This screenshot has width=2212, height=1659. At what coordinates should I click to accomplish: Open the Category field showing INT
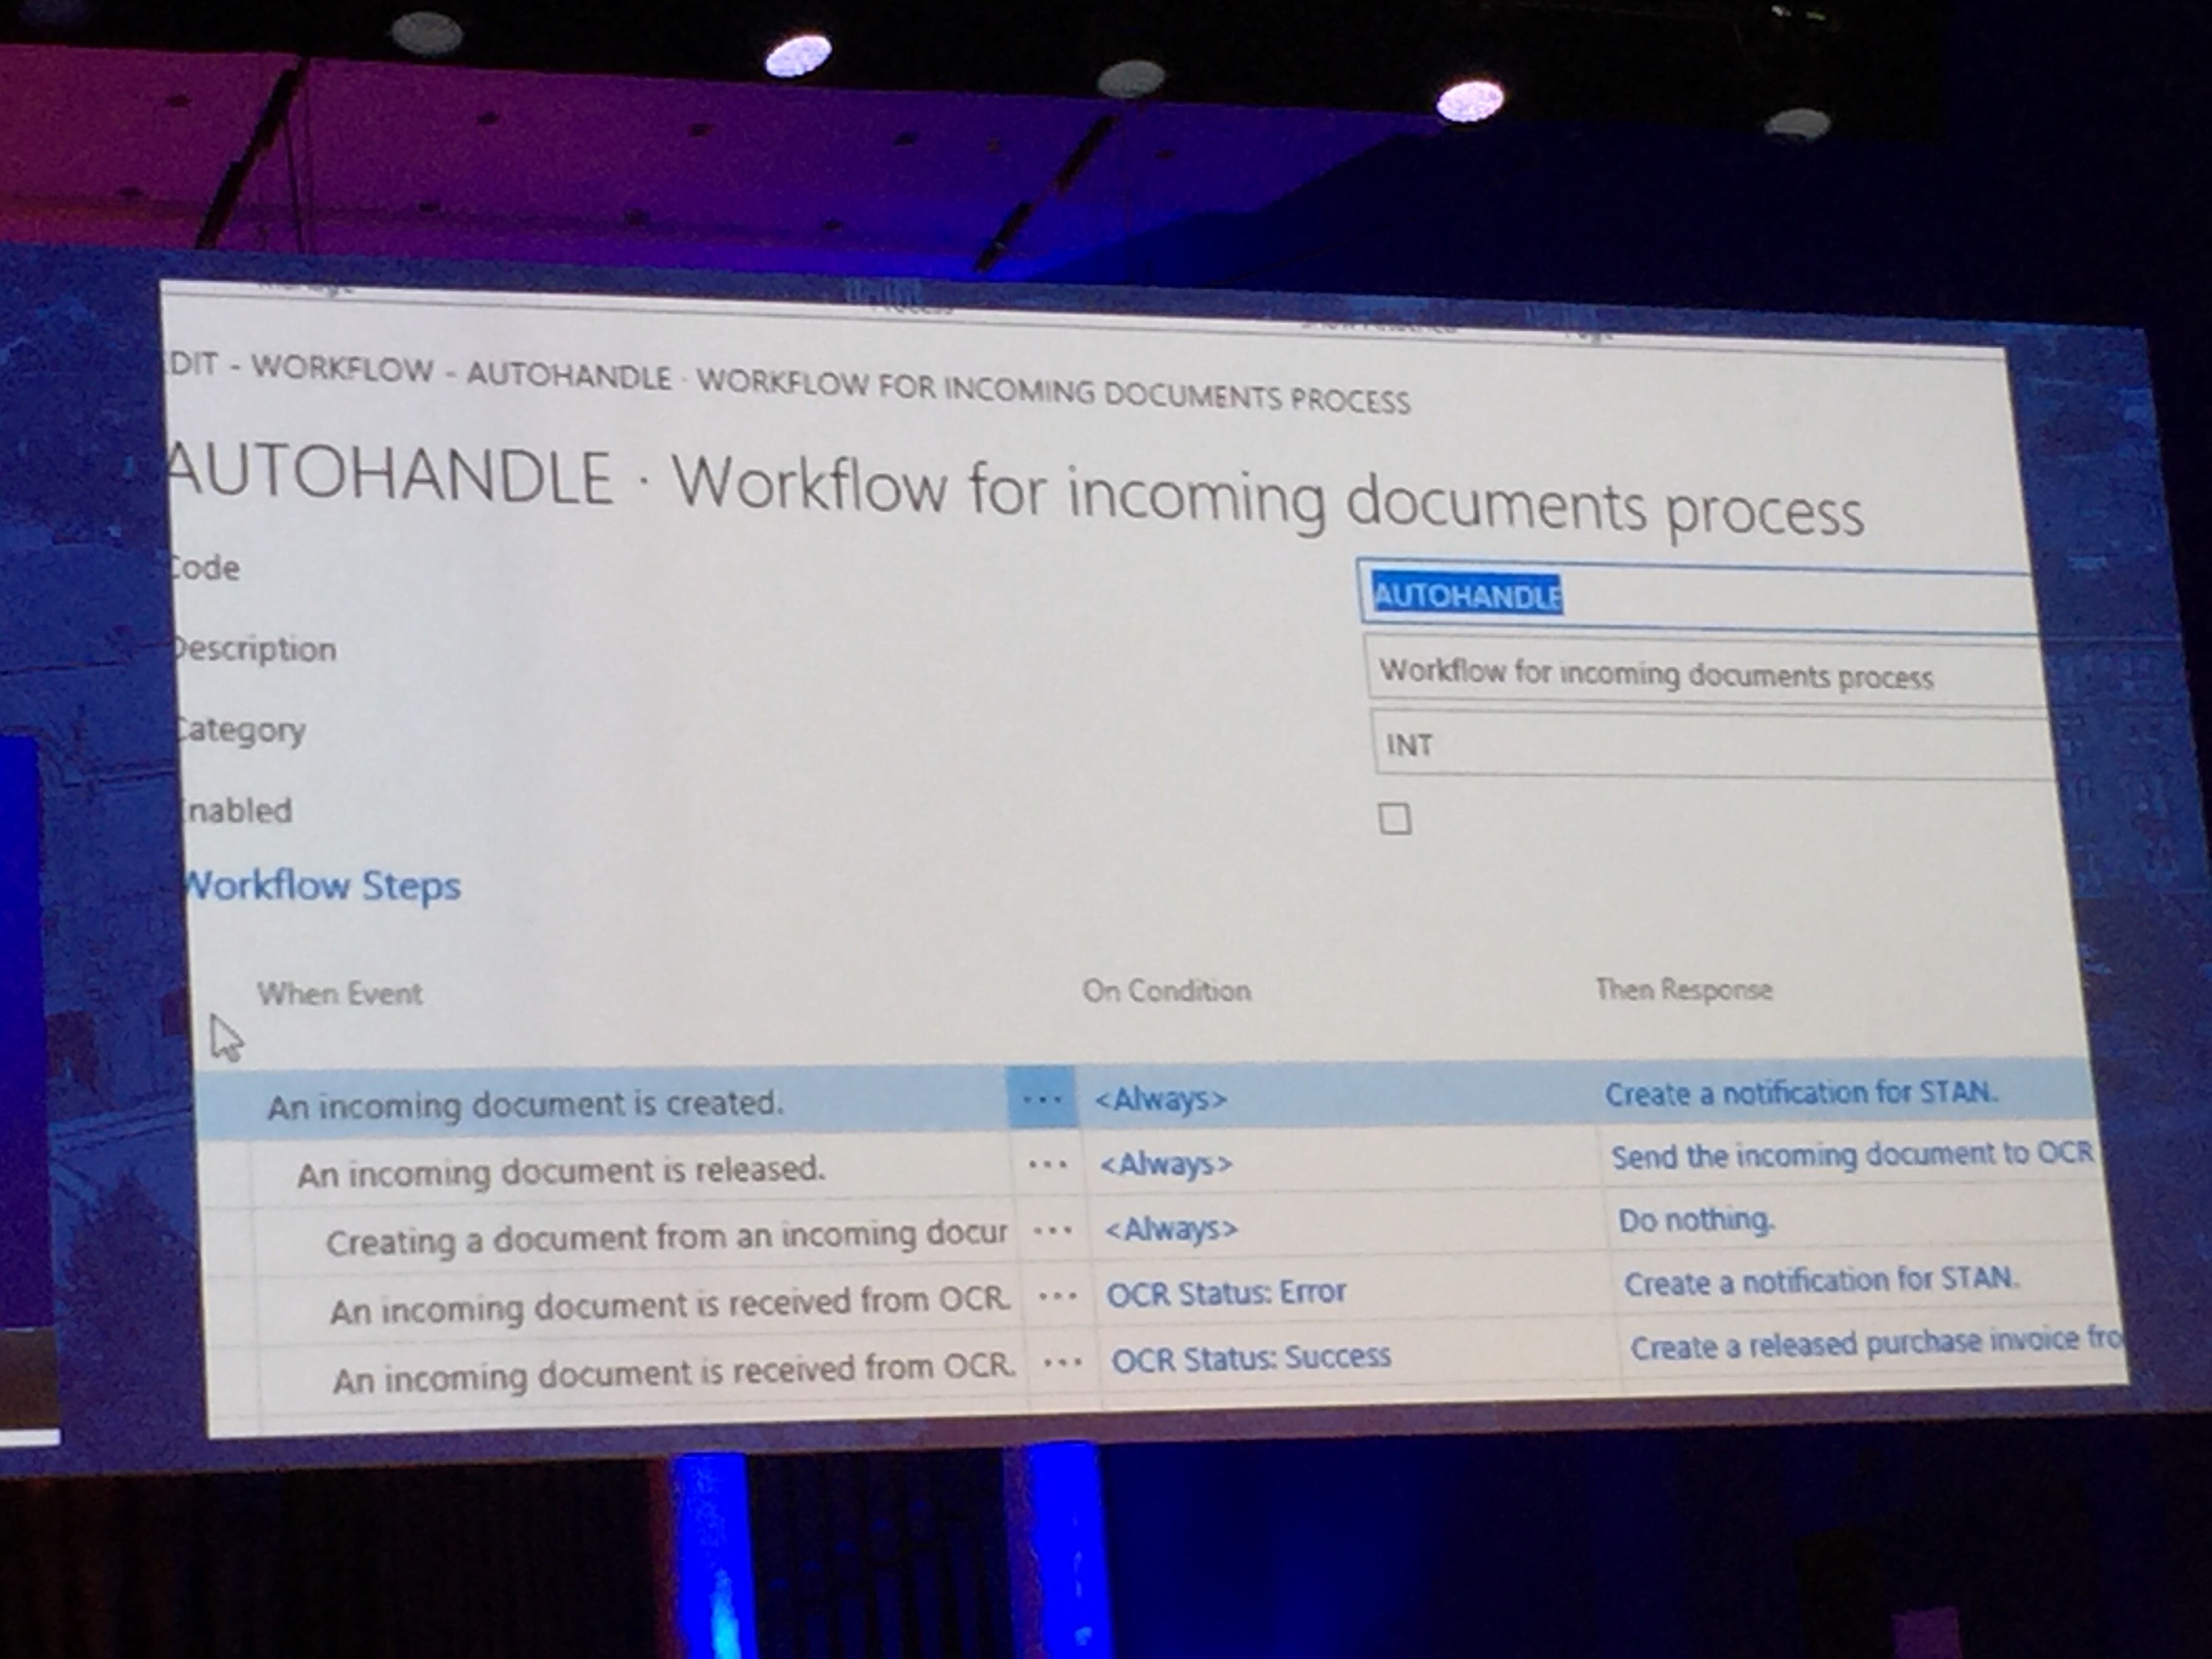pyautogui.click(x=1700, y=745)
